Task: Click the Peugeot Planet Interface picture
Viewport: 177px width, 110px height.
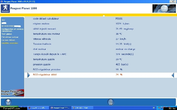Action: coord(13,93)
